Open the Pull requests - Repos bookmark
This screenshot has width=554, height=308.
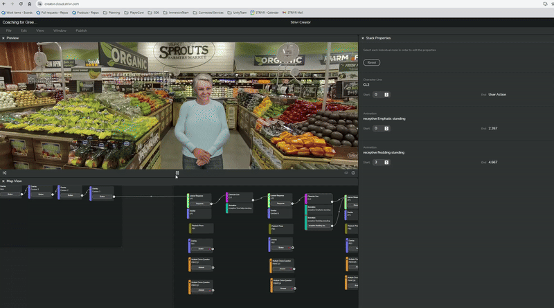[x=52, y=12]
